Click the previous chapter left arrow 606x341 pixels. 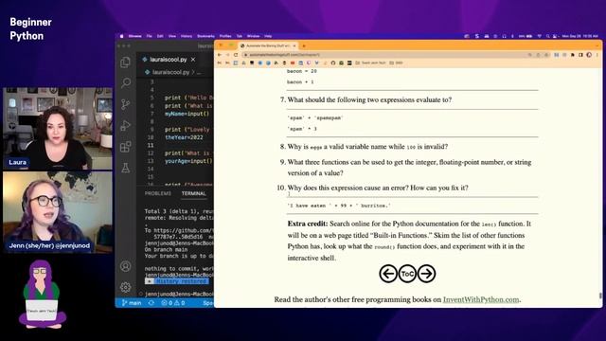pyautogui.click(x=388, y=274)
